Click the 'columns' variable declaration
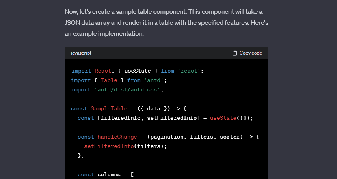Viewport: 337px width, 179px height. coord(109,175)
